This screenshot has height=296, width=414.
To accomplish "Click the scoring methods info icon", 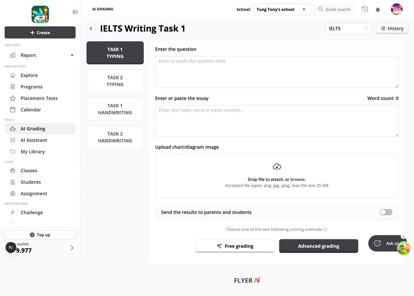I will point(325,229).
